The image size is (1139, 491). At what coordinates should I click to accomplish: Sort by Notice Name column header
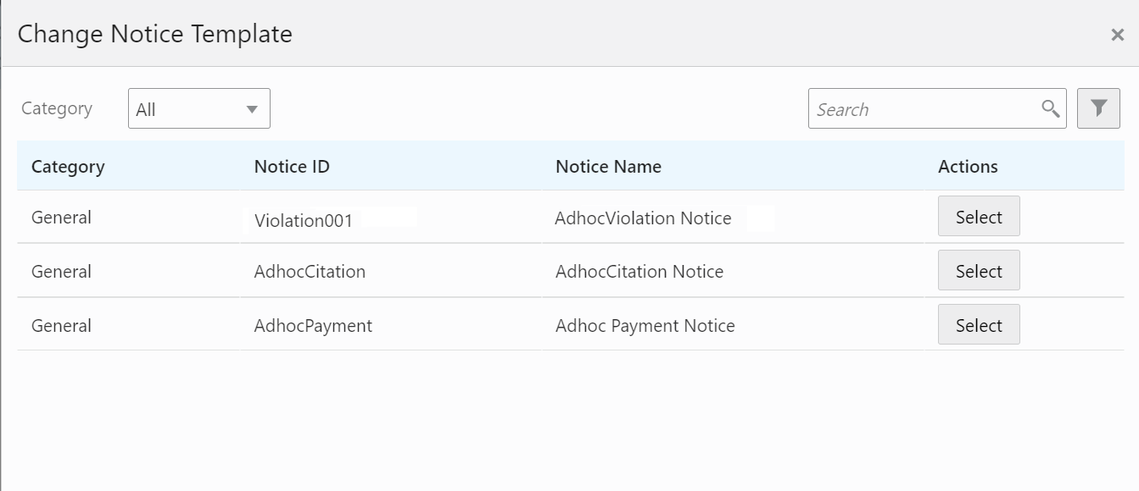(x=608, y=167)
